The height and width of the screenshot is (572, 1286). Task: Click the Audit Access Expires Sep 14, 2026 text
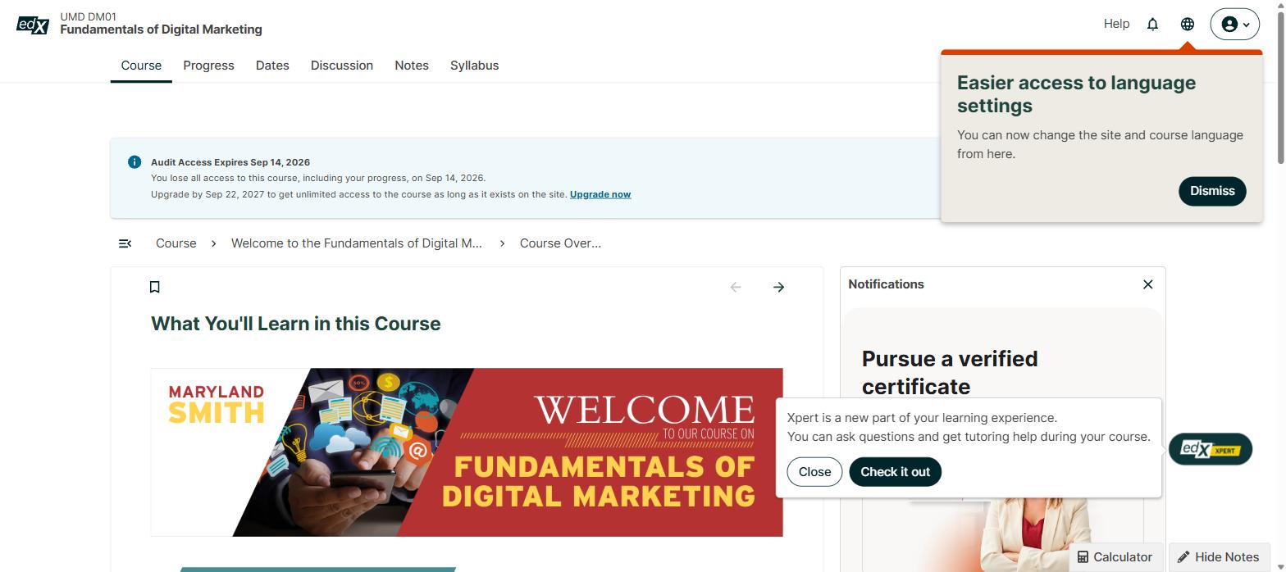230,162
